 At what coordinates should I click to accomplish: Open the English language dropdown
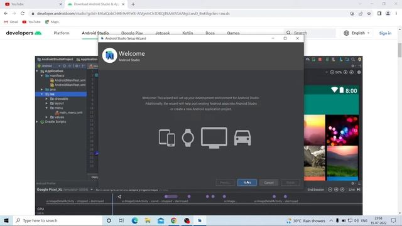click(x=357, y=33)
